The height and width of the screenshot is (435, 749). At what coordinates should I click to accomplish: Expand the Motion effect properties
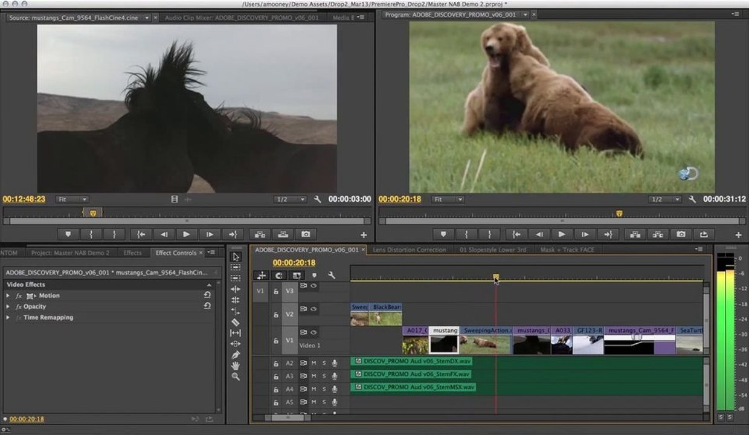[8, 295]
